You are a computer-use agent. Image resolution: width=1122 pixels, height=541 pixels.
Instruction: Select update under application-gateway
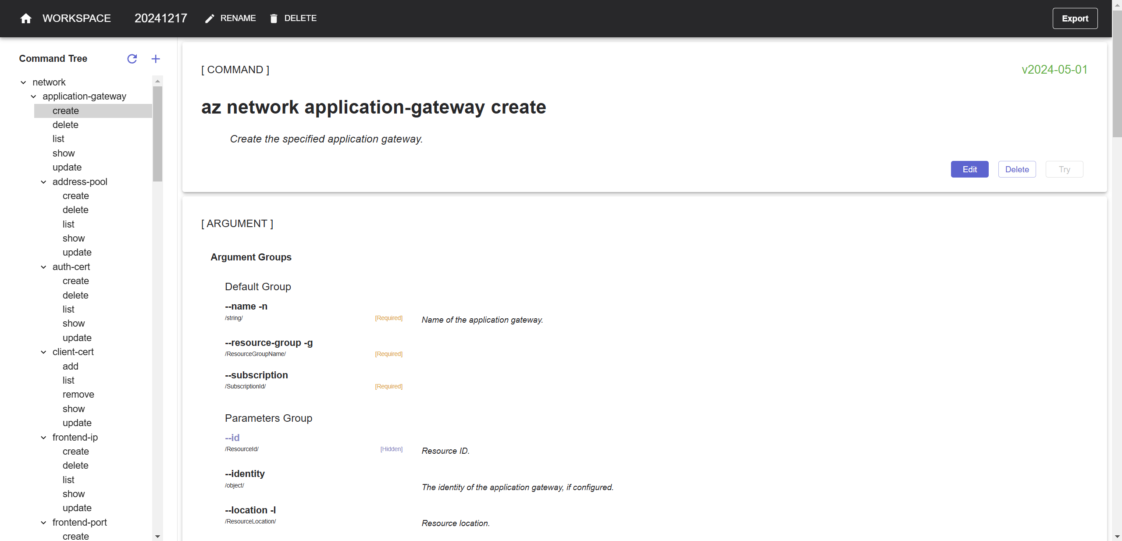point(67,167)
